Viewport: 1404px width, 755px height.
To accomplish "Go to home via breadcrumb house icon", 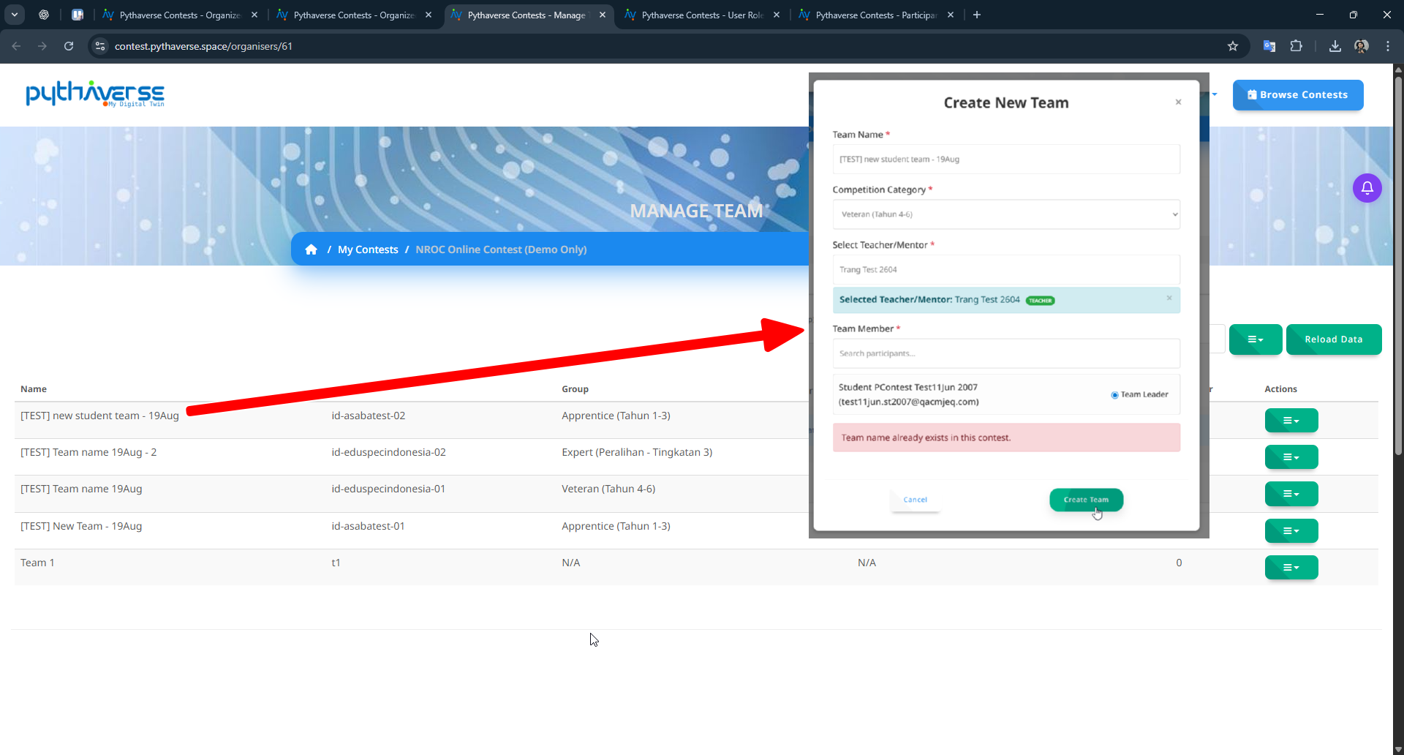I will click(x=311, y=249).
